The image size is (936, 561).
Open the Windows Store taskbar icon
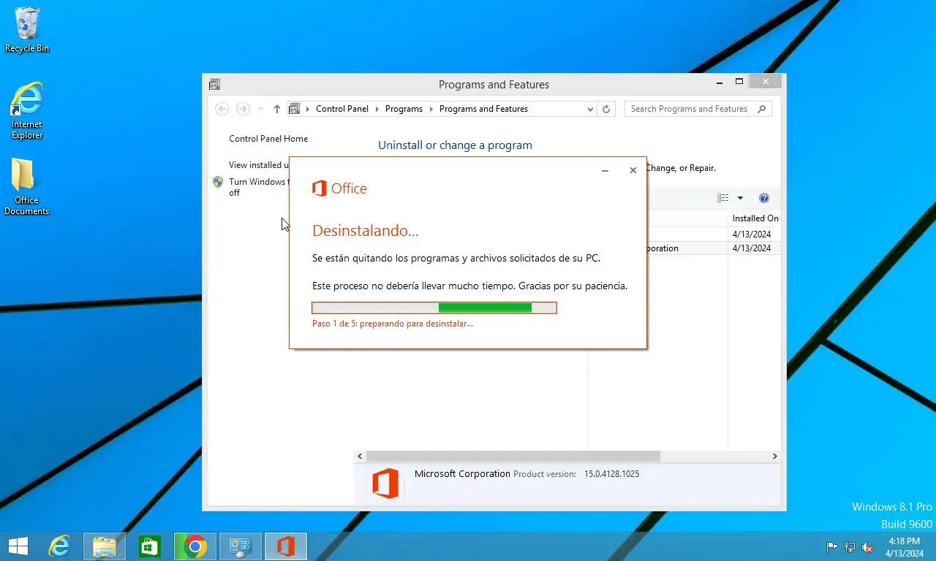tap(150, 546)
